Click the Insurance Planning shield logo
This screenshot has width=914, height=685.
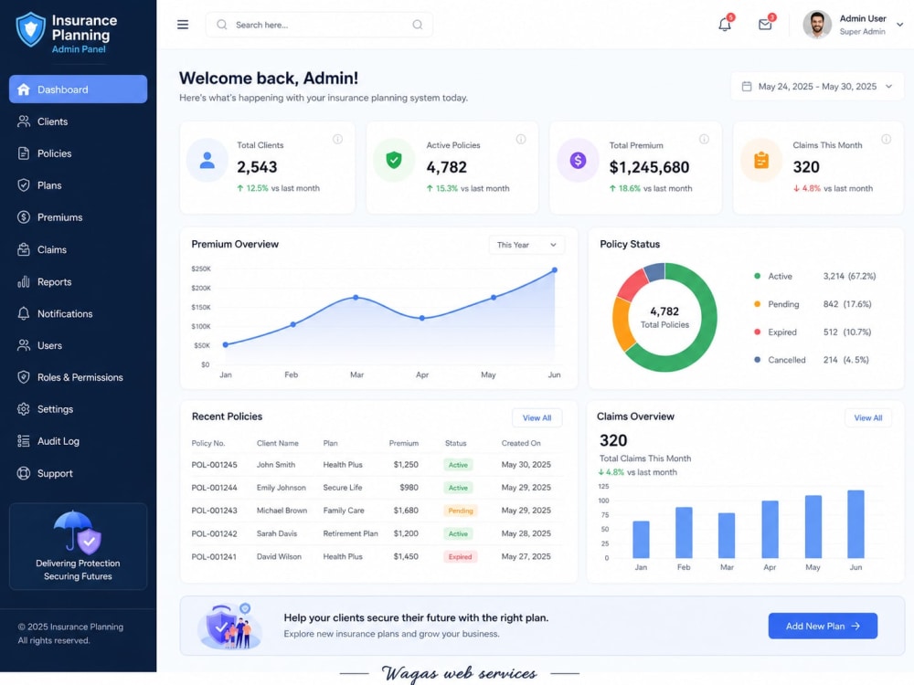pos(30,29)
